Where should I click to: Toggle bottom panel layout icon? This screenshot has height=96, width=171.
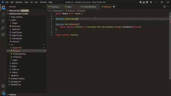[x=144, y=2]
